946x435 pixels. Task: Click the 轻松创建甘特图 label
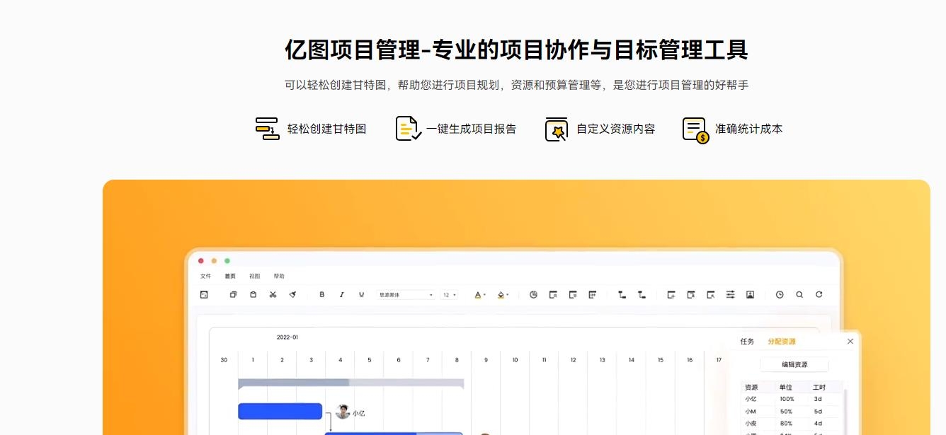click(x=327, y=129)
